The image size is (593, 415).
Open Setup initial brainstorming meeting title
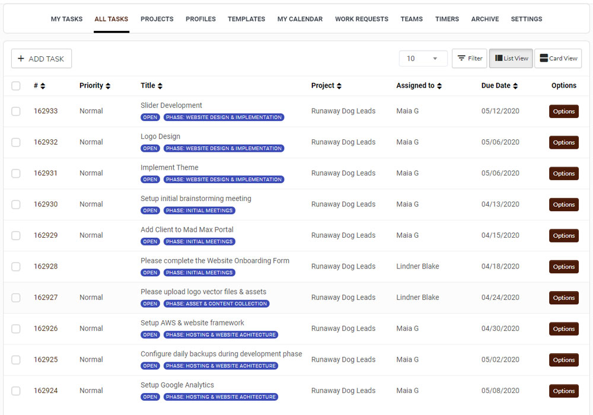click(x=196, y=199)
